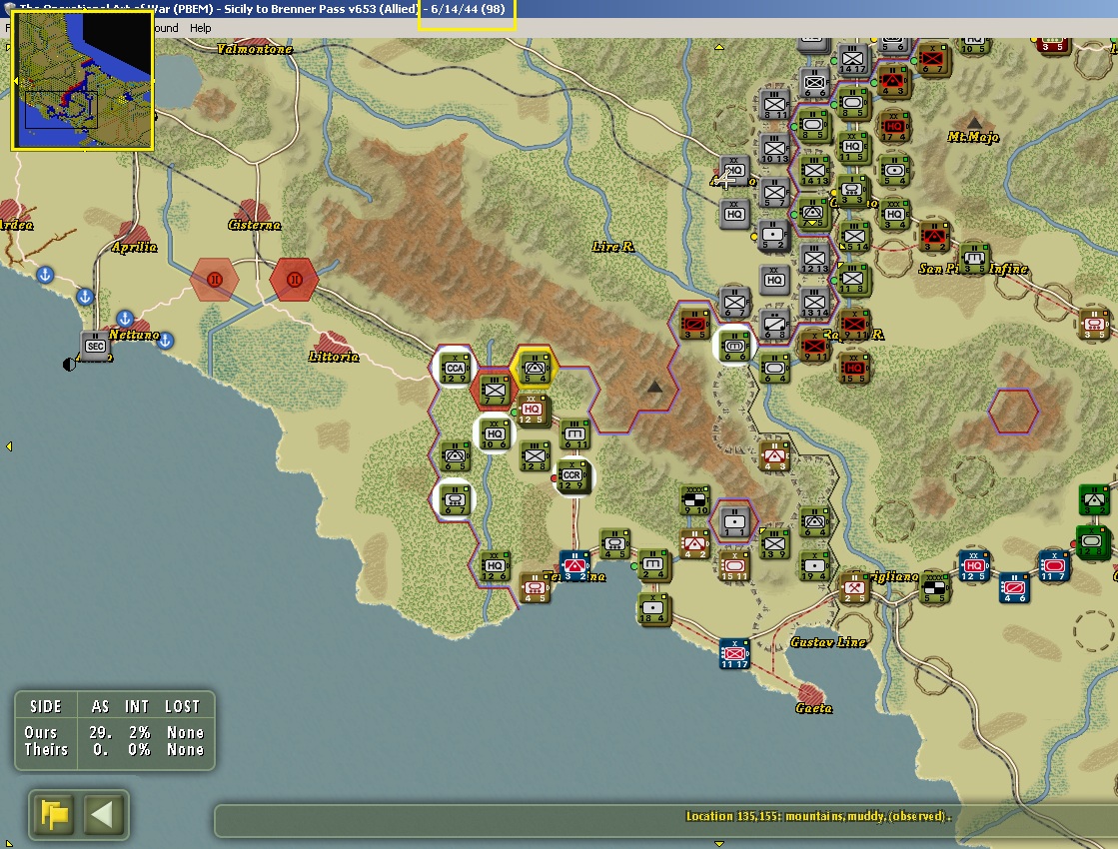Select the green 12-8 infantry regiment

(535, 456)
